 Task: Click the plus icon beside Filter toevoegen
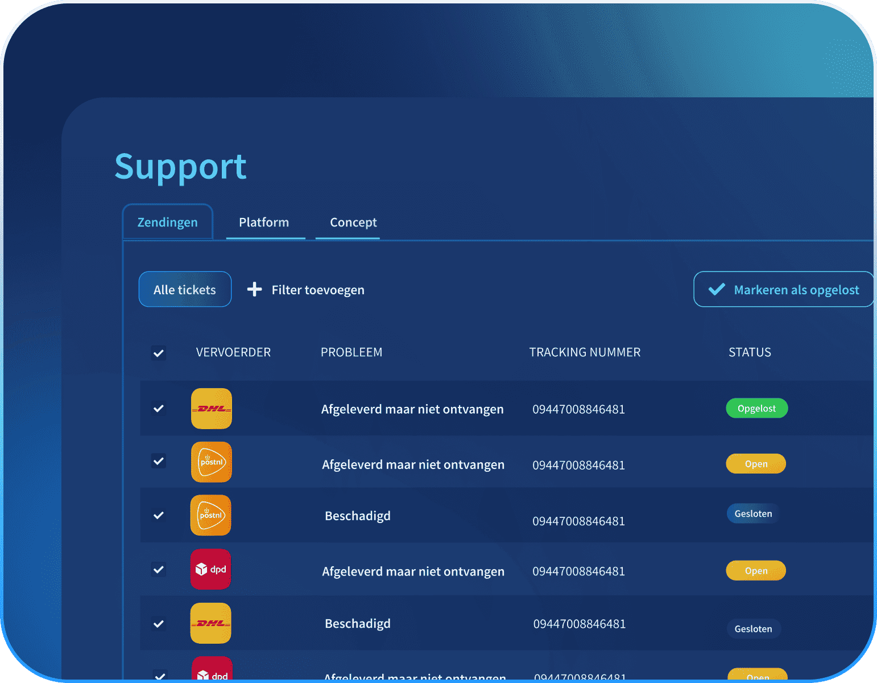click(x=254, y=290)
